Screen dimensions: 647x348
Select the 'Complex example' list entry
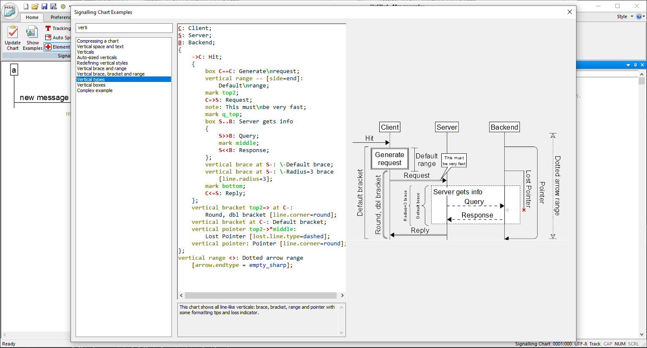(95, 90)
